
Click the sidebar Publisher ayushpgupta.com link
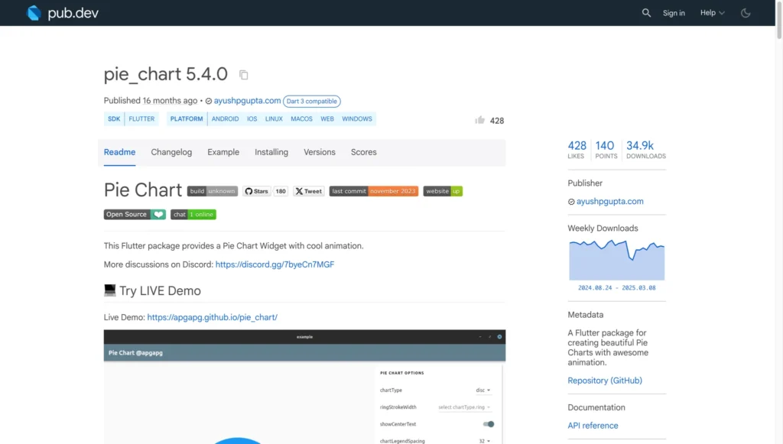[609, 202]
